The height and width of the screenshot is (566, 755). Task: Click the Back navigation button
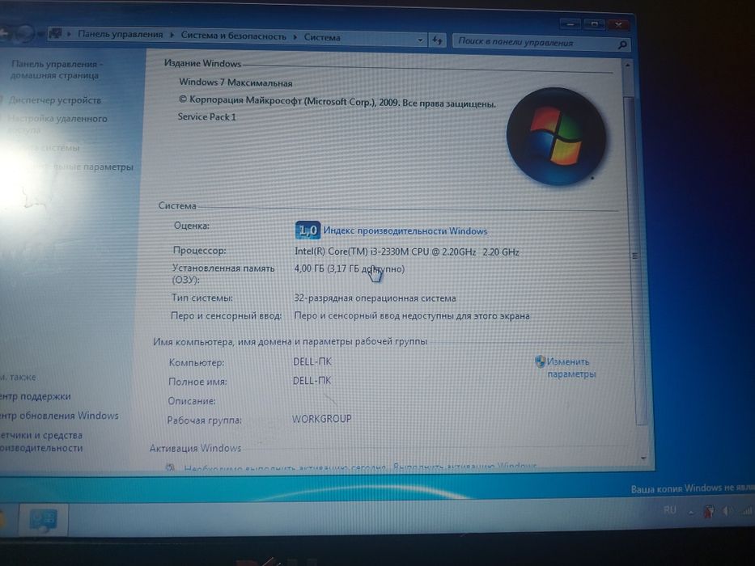pyautogui.click(x=4, y=32)
